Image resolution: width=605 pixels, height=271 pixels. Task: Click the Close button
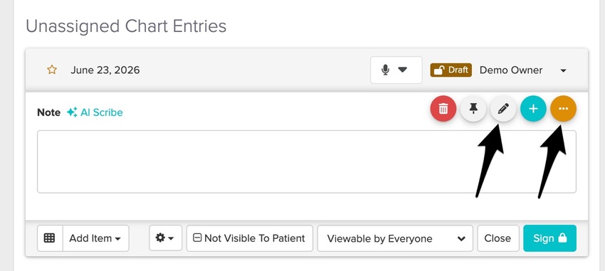tap(498, 238)
